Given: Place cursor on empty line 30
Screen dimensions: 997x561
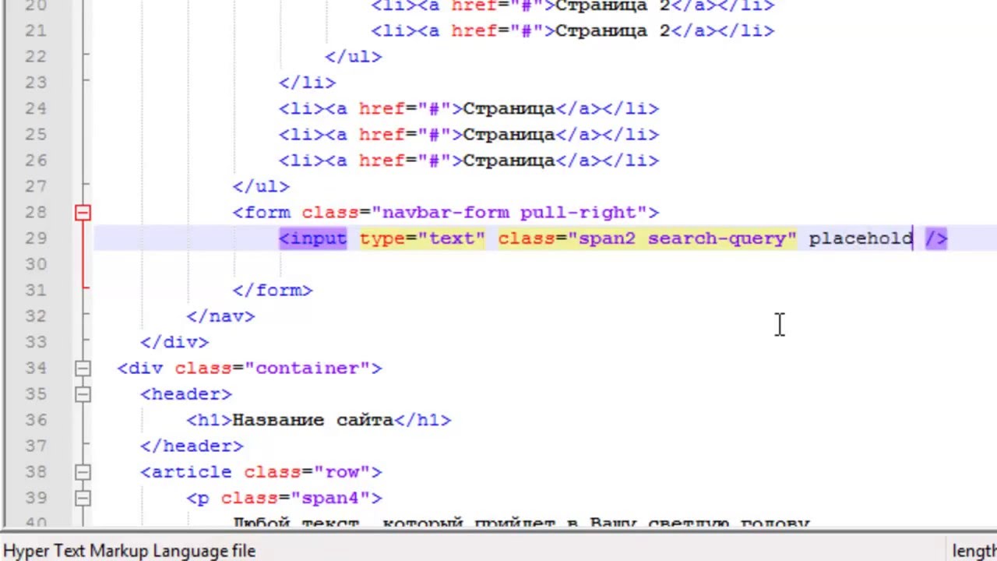Looking at the screenshot, I should [x=467, y=265].
